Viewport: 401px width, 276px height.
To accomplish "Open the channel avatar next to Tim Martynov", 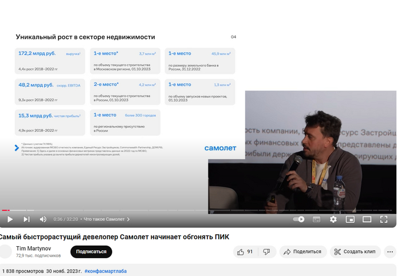I will pos(5,252).
